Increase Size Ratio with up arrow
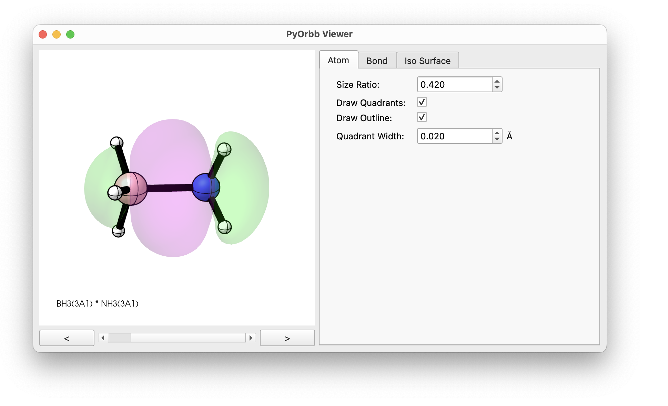The width and height of the screenshot is (668, 406). (x=497, y=81)
